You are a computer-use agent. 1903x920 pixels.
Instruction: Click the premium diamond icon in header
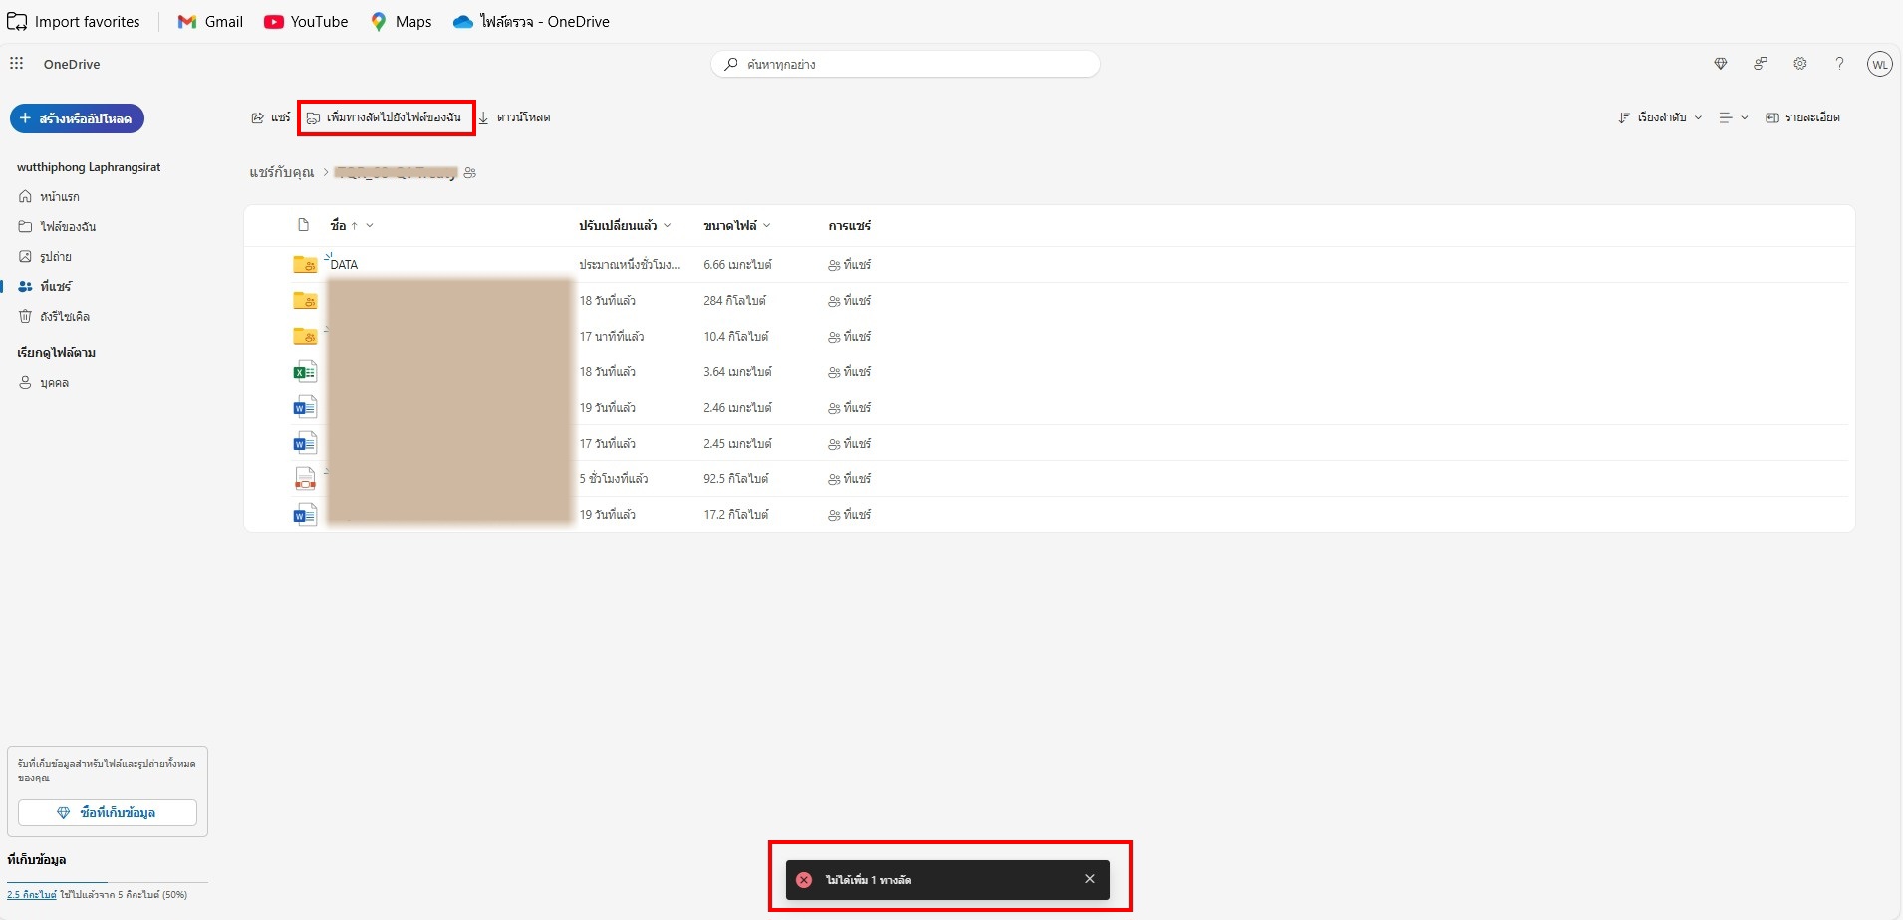click(x=1720, y=64)
